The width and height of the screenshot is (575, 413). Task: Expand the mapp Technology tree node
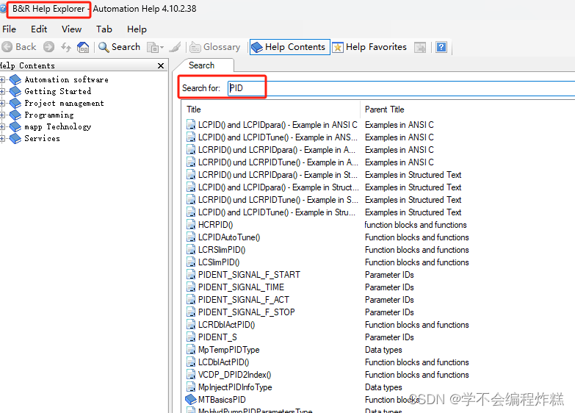[2, 126]
